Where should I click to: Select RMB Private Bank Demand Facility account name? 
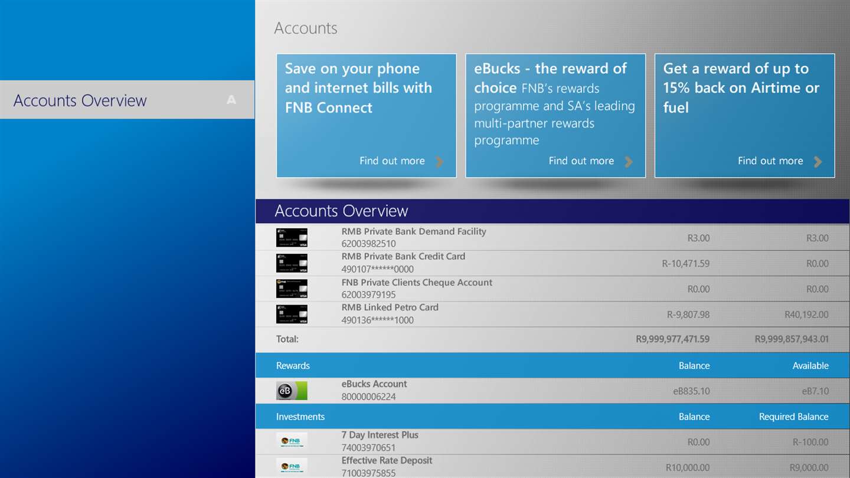pos(414,231)
